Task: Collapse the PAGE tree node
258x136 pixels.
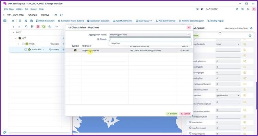Action: tap(18, 44)
